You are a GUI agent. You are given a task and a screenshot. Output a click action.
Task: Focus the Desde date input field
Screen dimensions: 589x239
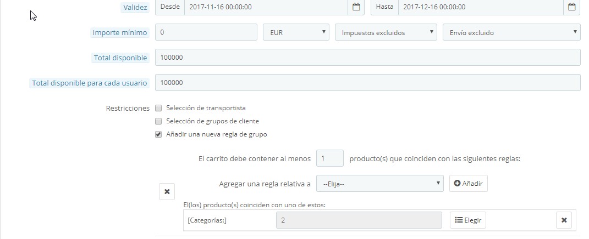[266, 7]
